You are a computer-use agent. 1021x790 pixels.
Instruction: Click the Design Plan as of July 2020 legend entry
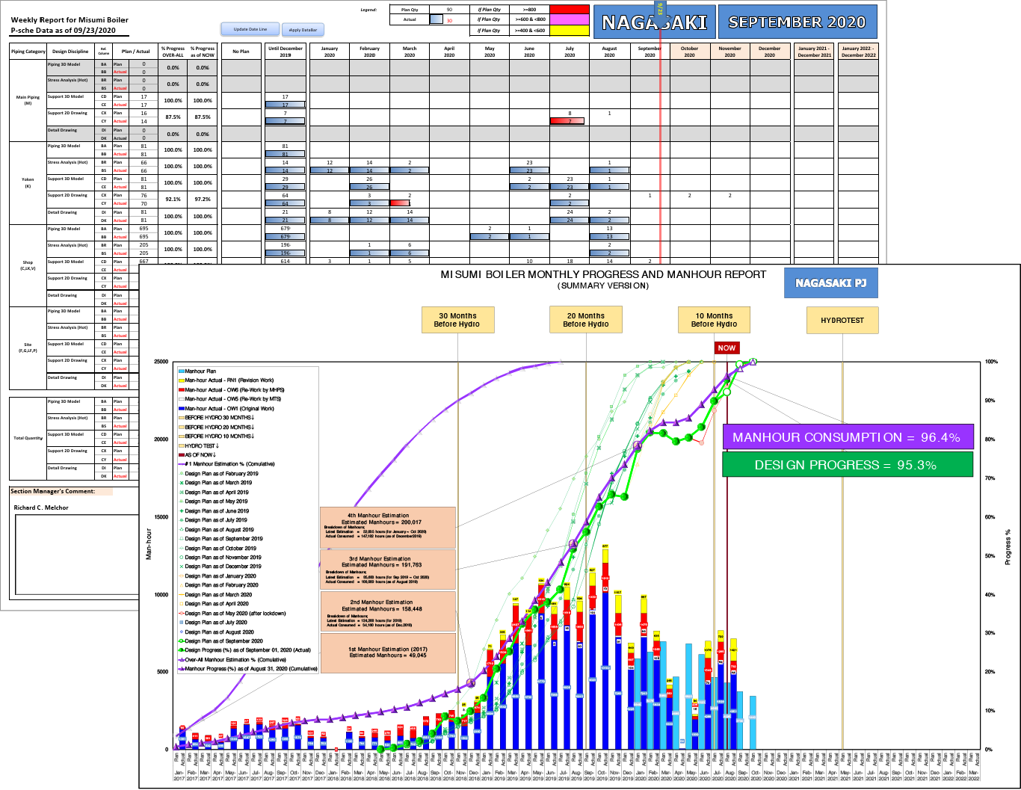tap(213, 623)
